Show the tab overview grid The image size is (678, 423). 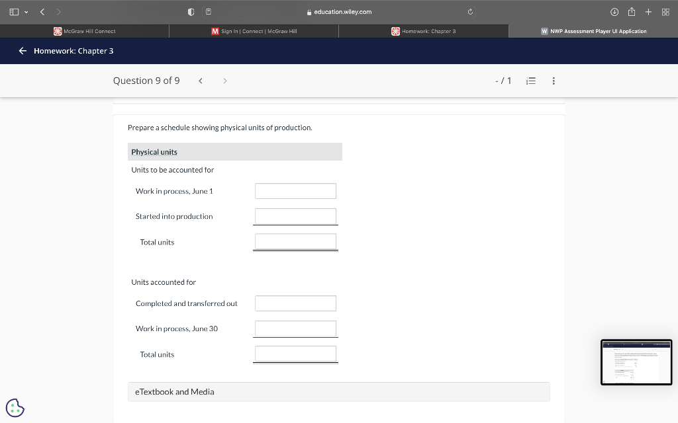point(665,12)
